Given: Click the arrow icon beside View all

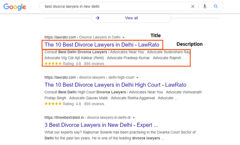Looking at the screenshot, I should (x=98, y=18).
